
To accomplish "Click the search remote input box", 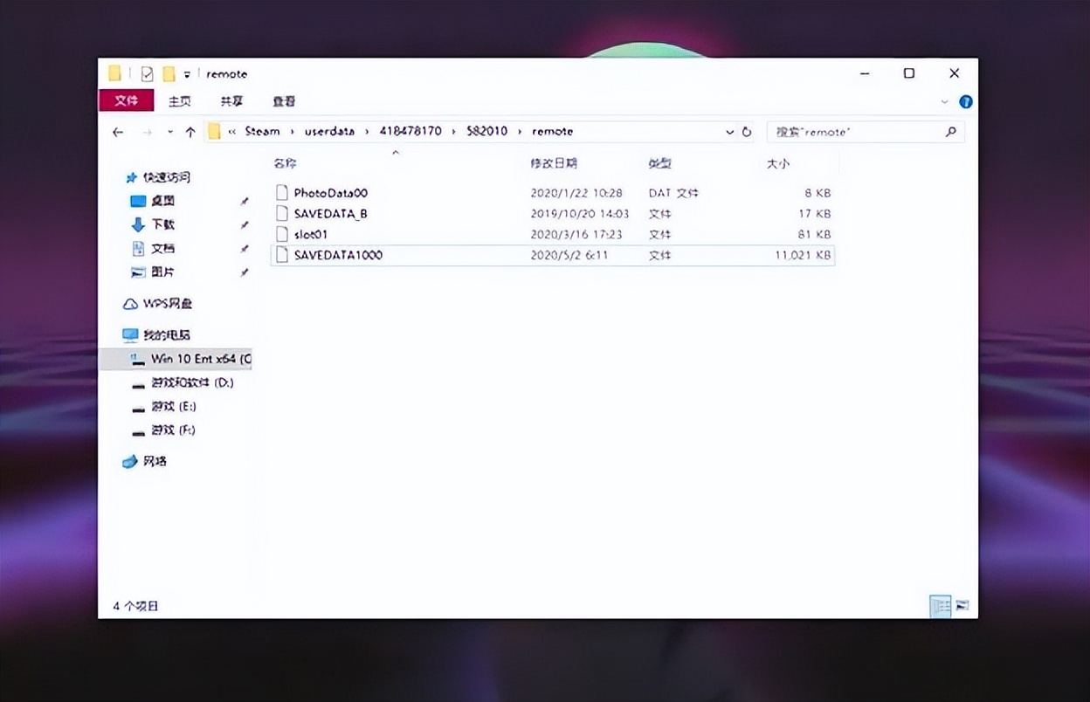I will point(852,132).
